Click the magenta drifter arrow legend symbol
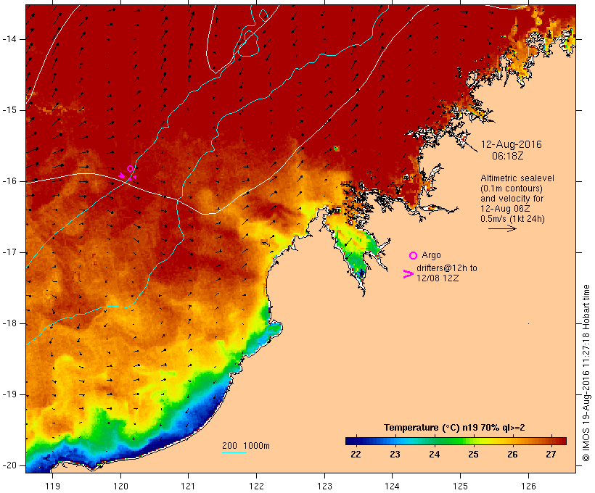The image size is (595, 493). [x=408, y=274]
